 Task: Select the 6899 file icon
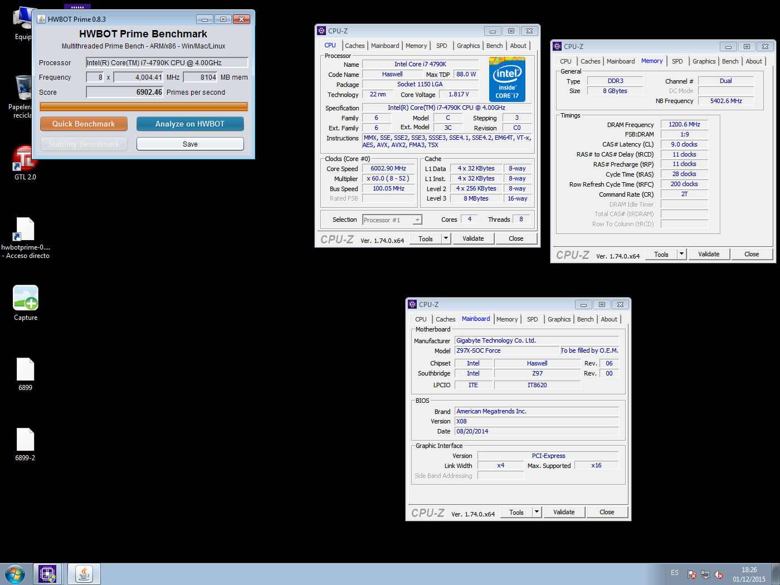(x=26, y=374)
